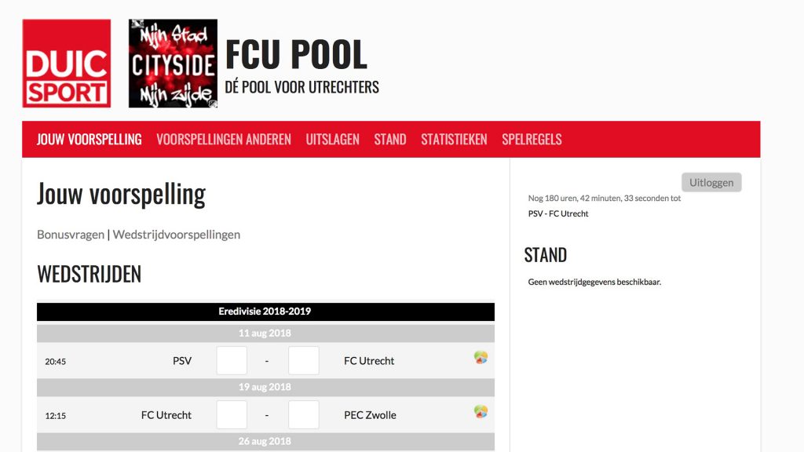
Task: Follow the Wedstrijdvoorspellingen link
Action: click(177, 235)
